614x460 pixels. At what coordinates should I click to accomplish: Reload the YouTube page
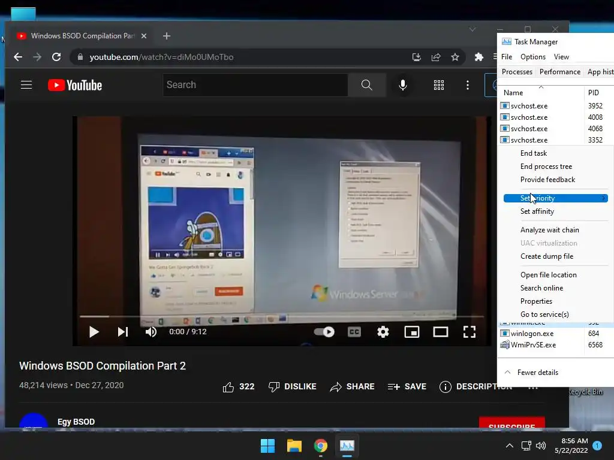56,57
